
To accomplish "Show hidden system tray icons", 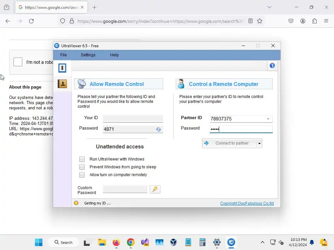I will [263, 242].
